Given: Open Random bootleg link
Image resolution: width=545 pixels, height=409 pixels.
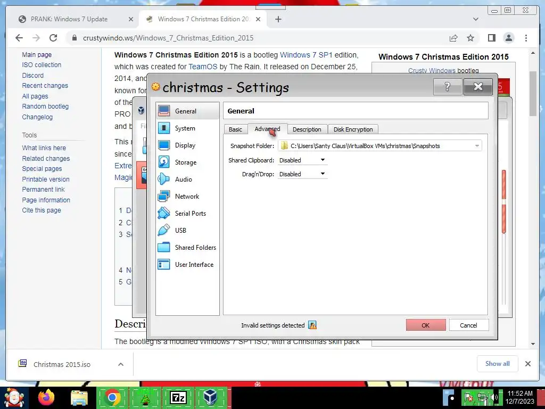Looking at the screenshot, I should tap(45, 107).
